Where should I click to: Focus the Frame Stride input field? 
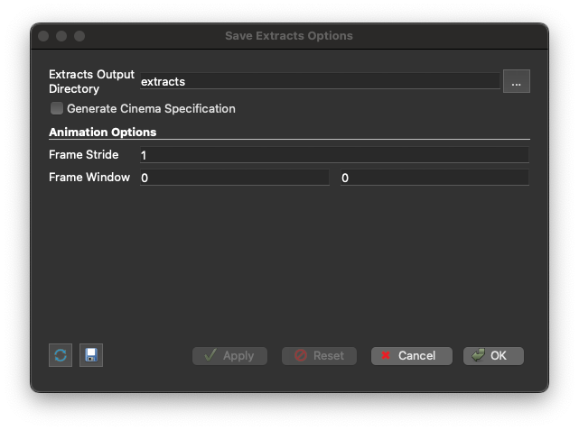pyautogui.click(x=333, y=155)
